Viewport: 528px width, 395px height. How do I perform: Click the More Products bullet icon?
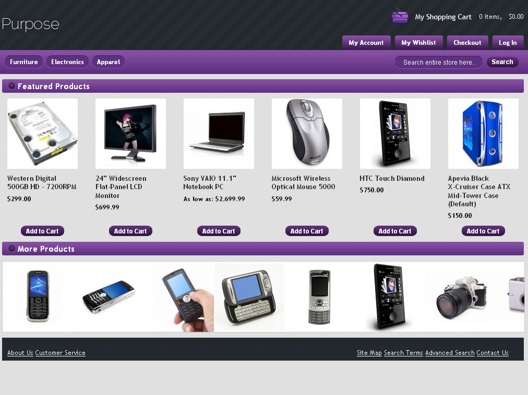[11, 248]
